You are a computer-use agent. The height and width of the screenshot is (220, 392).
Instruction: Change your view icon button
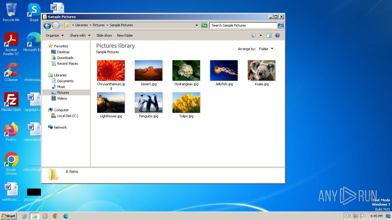253,35
